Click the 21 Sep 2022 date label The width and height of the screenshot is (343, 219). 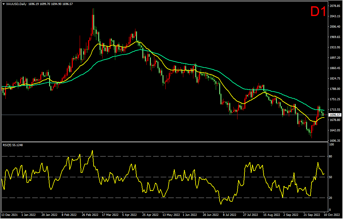click(x=311, y=215)
